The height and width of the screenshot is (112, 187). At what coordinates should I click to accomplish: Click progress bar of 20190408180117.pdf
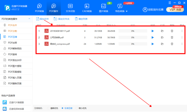point(133,31)
